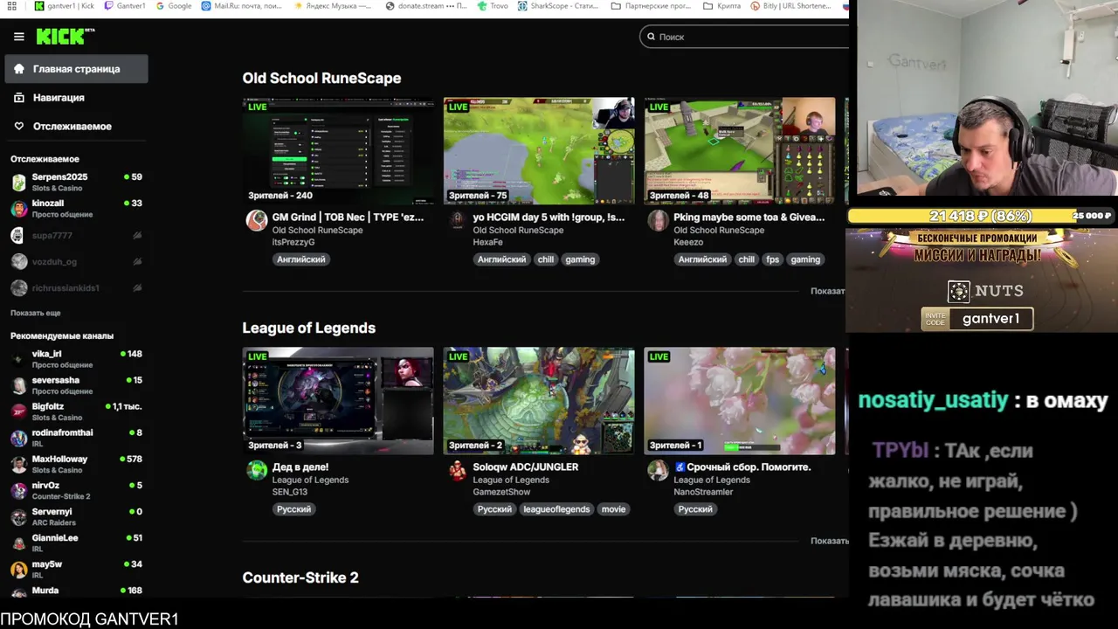Open the SharkScope bookmark

tap(558, 6)
